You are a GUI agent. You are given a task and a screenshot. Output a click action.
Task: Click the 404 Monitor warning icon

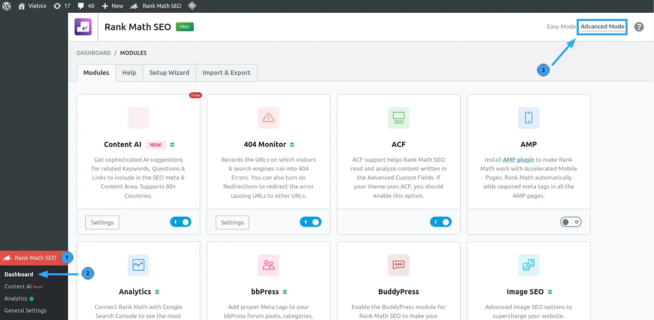(x=269, y=118)
